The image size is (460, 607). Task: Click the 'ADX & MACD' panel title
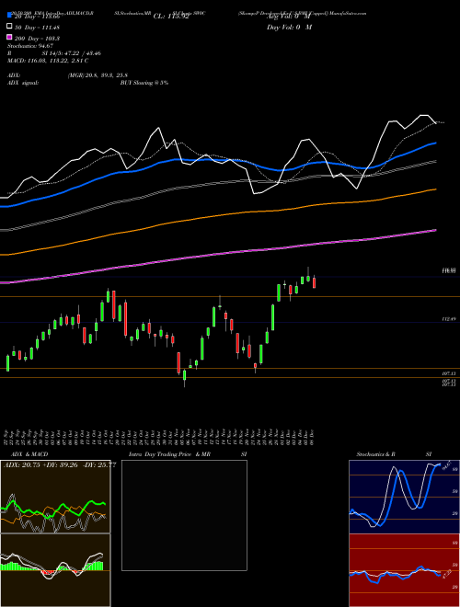(x=29, y=454)
